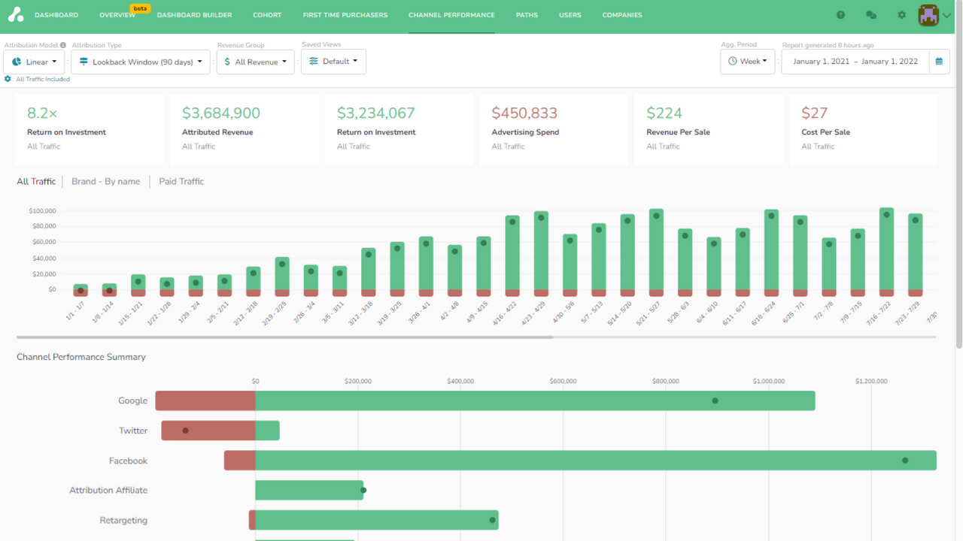Click the user avatar image
This screenshot has width=963, height=541.
[x=928, y=15]
